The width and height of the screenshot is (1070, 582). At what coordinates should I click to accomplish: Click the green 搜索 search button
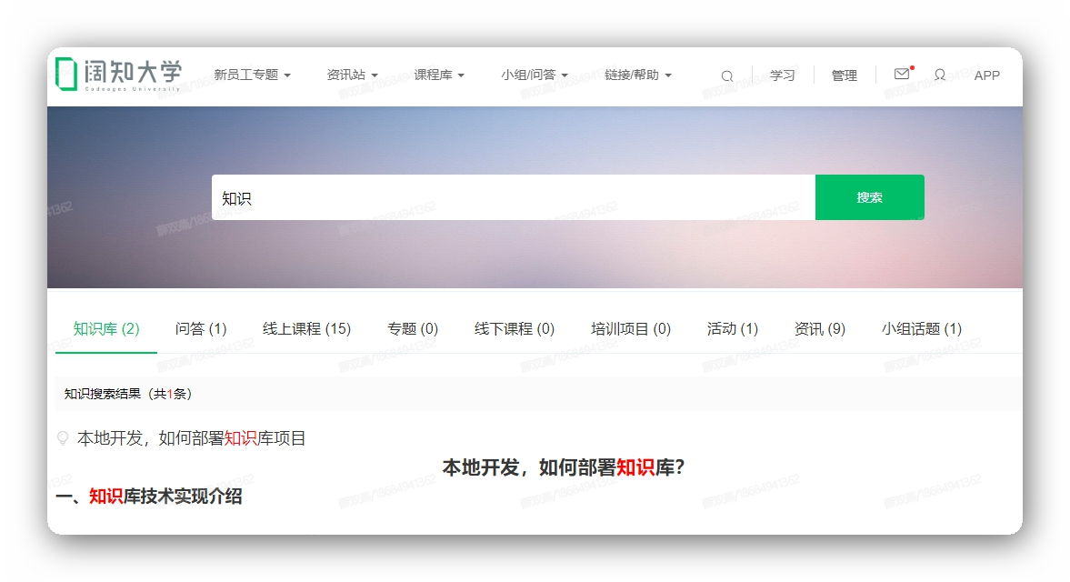pos(869,197)
